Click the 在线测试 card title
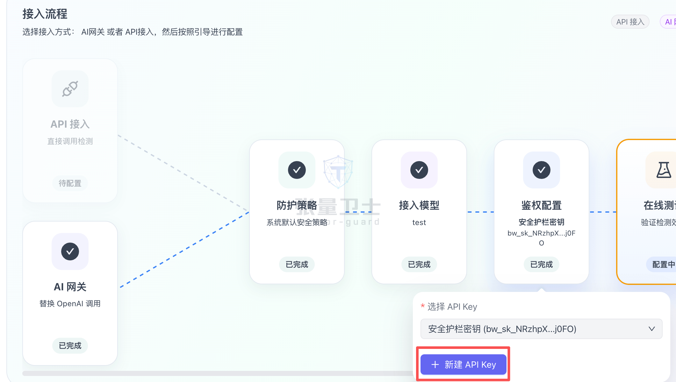 tap(659, 205)
